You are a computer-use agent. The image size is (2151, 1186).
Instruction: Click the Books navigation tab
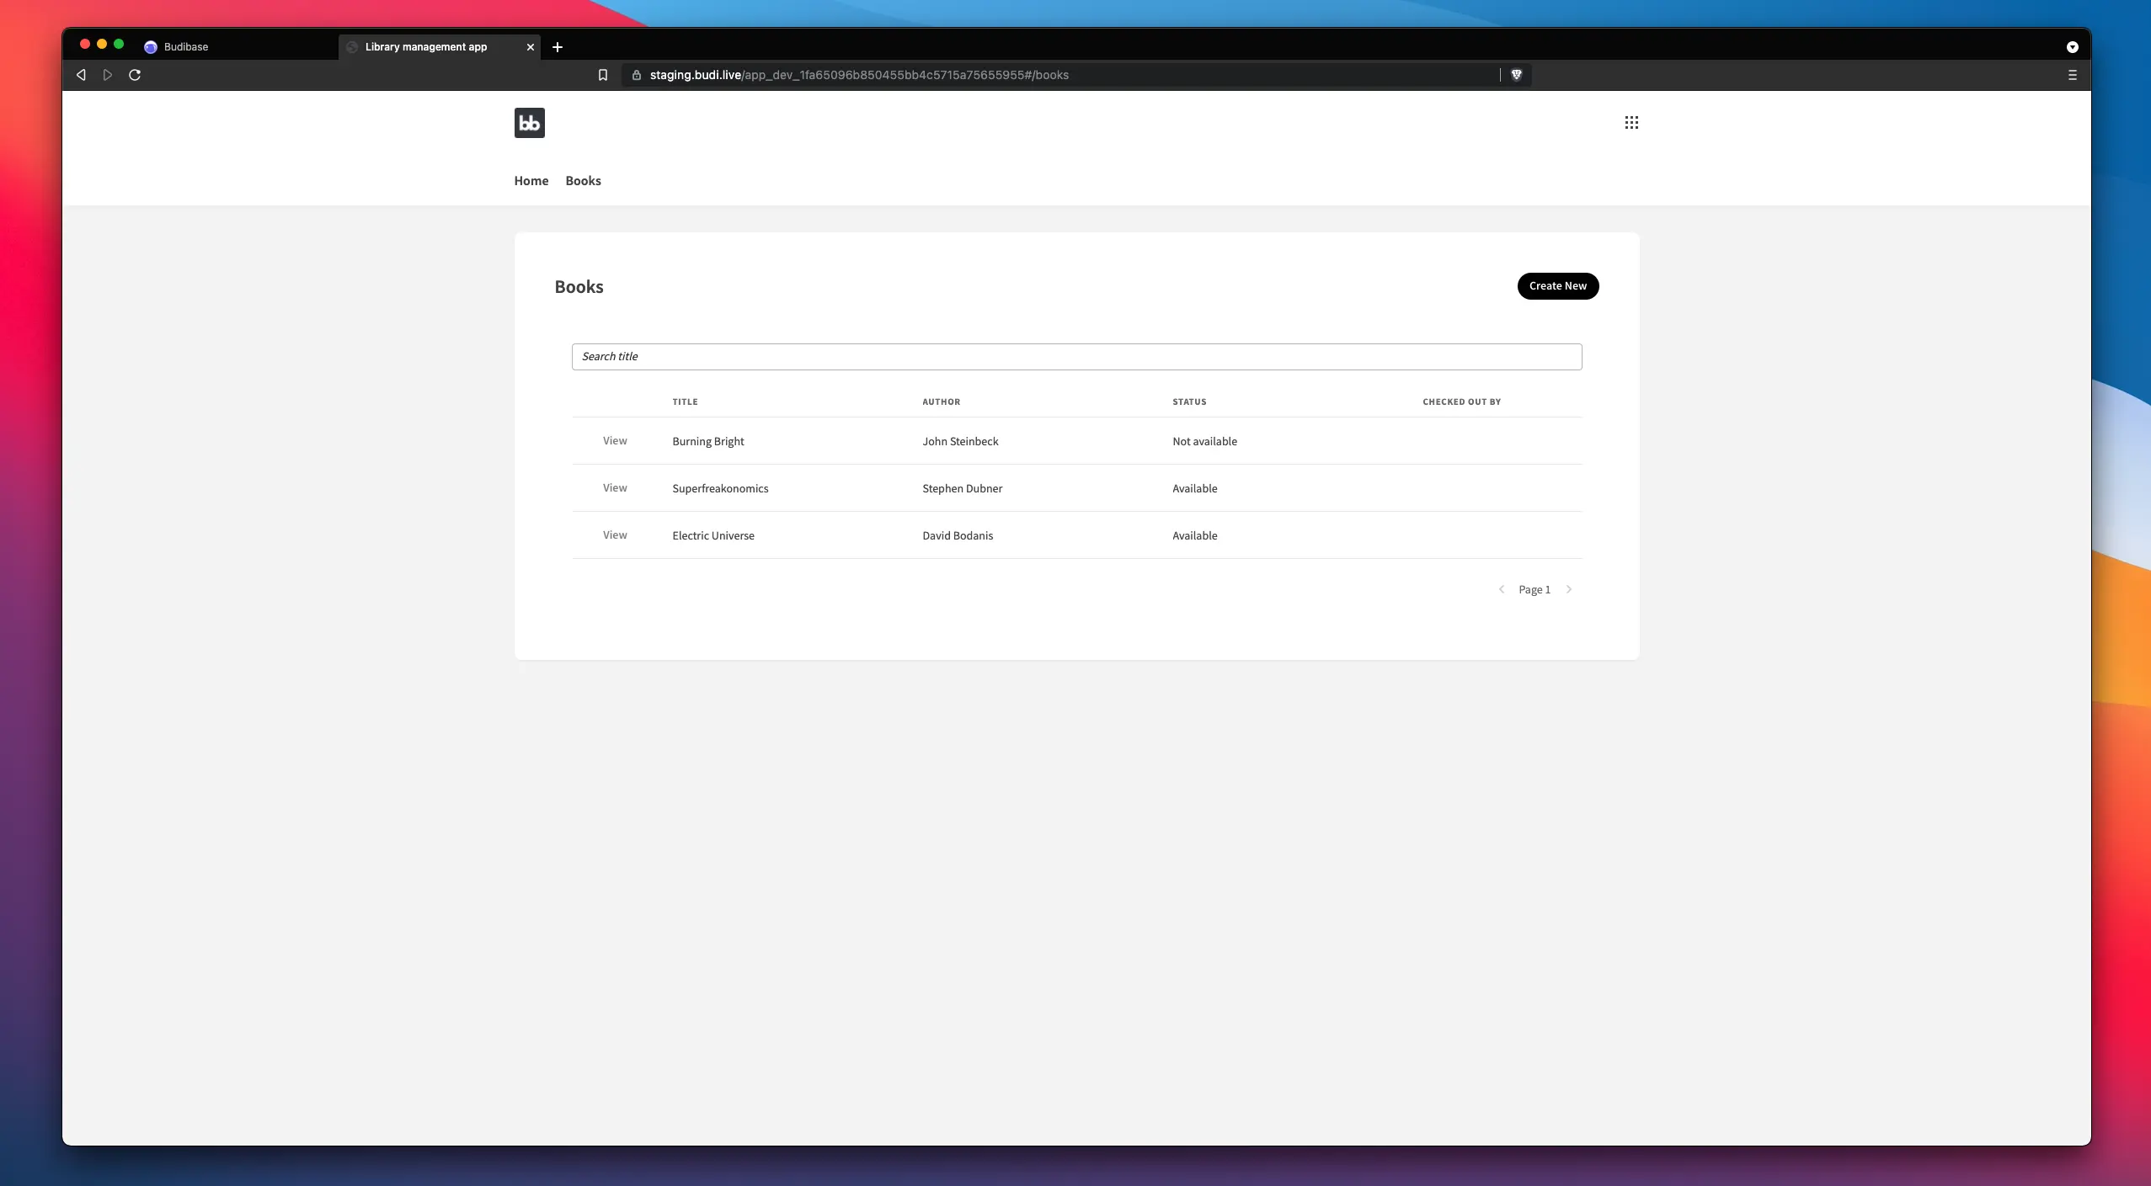pos(583,181)
